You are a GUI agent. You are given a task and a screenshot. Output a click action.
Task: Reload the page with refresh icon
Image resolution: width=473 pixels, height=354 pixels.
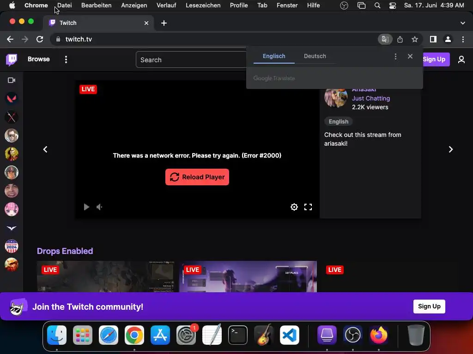(40, 39)
